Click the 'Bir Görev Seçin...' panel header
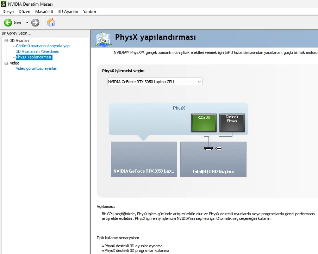This screenshot has height=254, width=318. coord(17,33)
